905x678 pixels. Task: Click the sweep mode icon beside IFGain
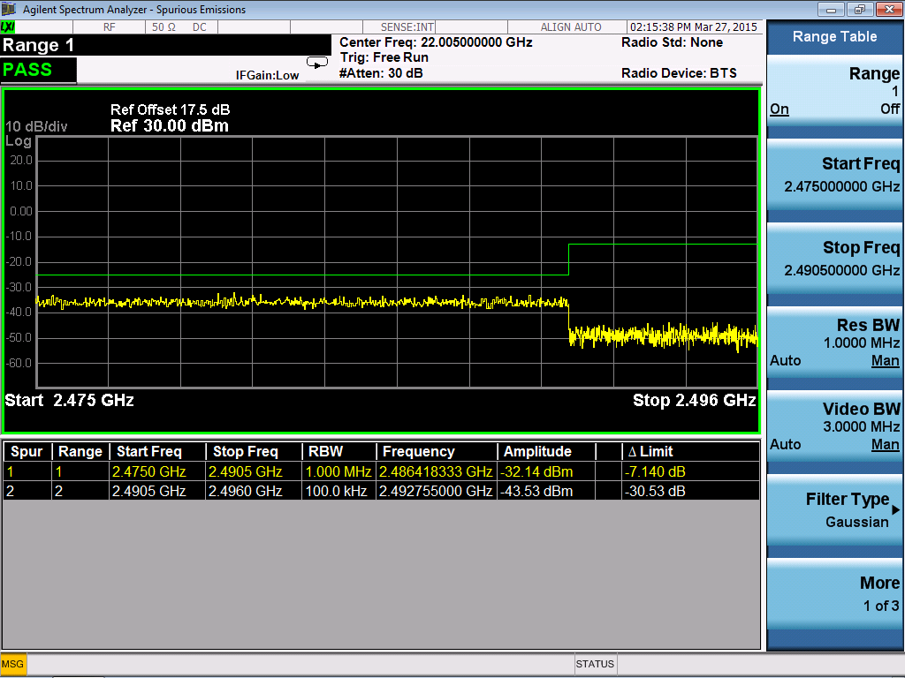(317, 63)
